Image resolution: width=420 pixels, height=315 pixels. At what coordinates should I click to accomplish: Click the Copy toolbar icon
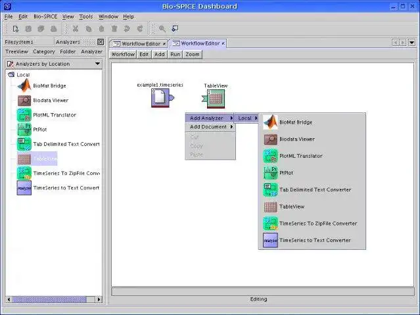point(88,29)
